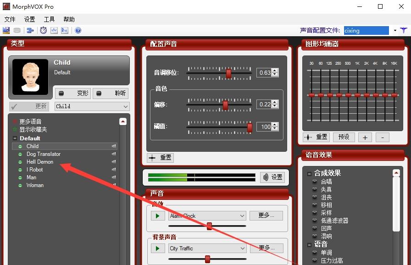Click signal bars icon on Dog Translator row
The width and height of the screenshot is (411, 265).
114,154
